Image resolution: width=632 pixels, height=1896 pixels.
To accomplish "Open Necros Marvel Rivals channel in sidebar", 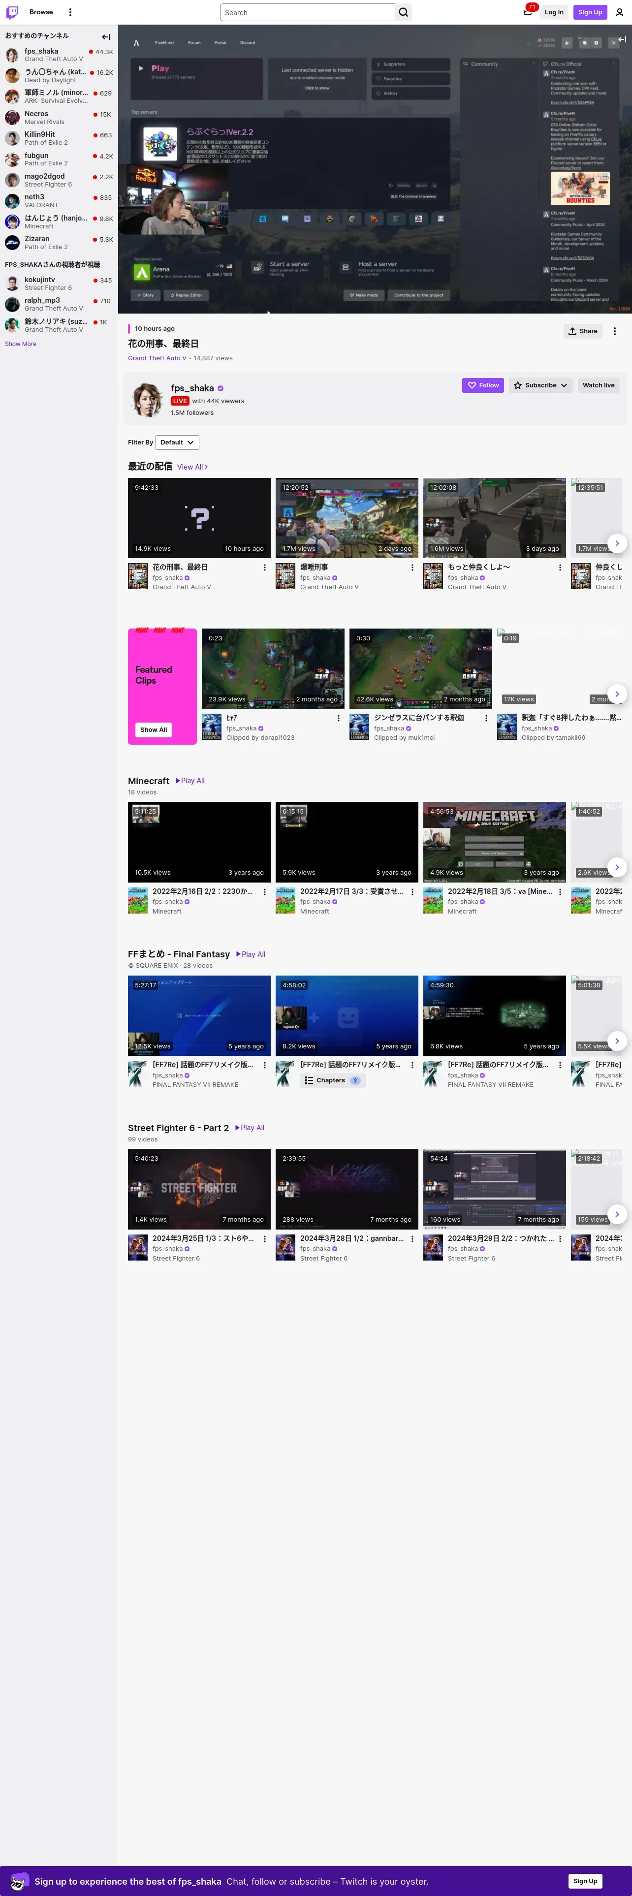I will (59, 117).
